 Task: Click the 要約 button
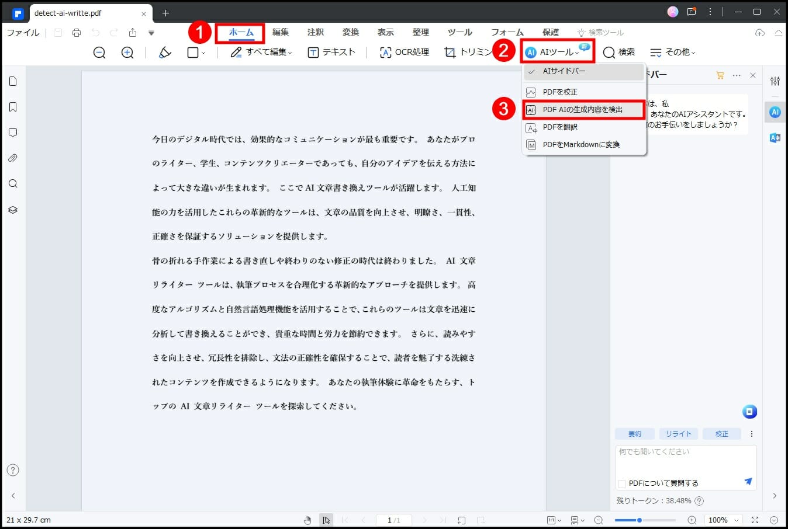point(634,434)
